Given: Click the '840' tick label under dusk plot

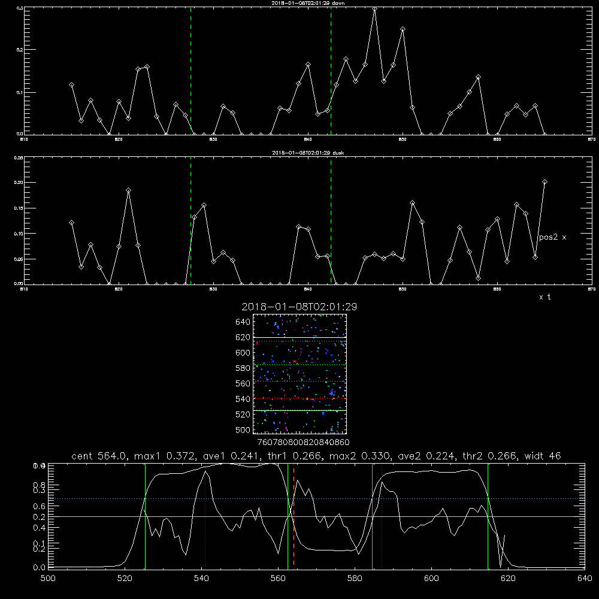Looking at the screenshot, I should point(308,289).
